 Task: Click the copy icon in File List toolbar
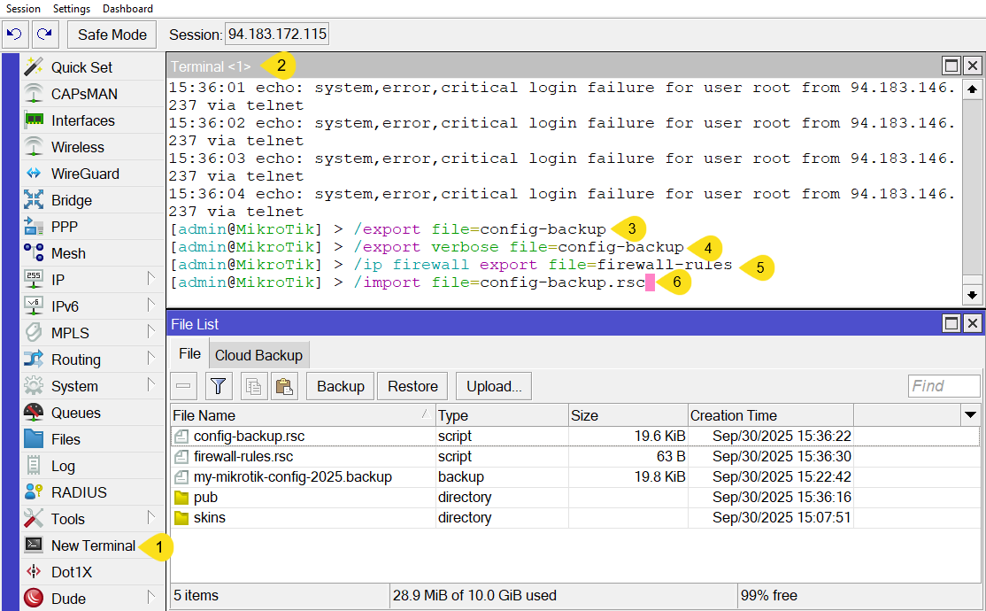click(254, 386)
